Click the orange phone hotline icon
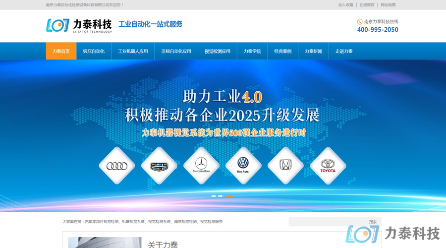 360,22
